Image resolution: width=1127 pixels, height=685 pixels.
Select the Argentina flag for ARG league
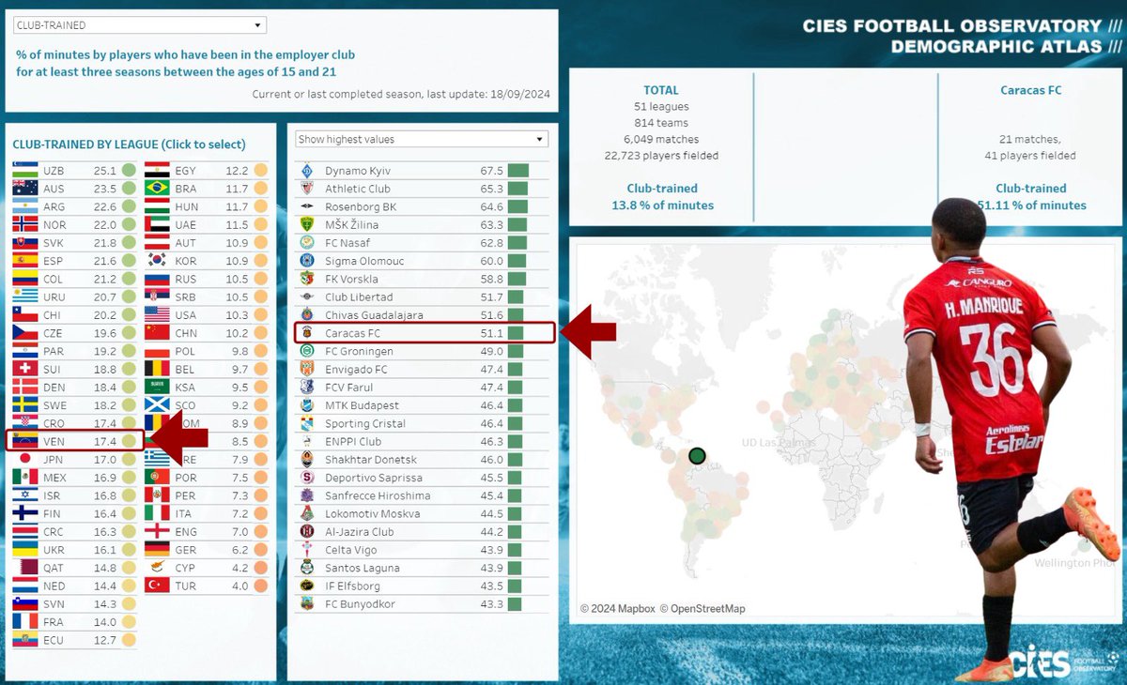[25, 206]
